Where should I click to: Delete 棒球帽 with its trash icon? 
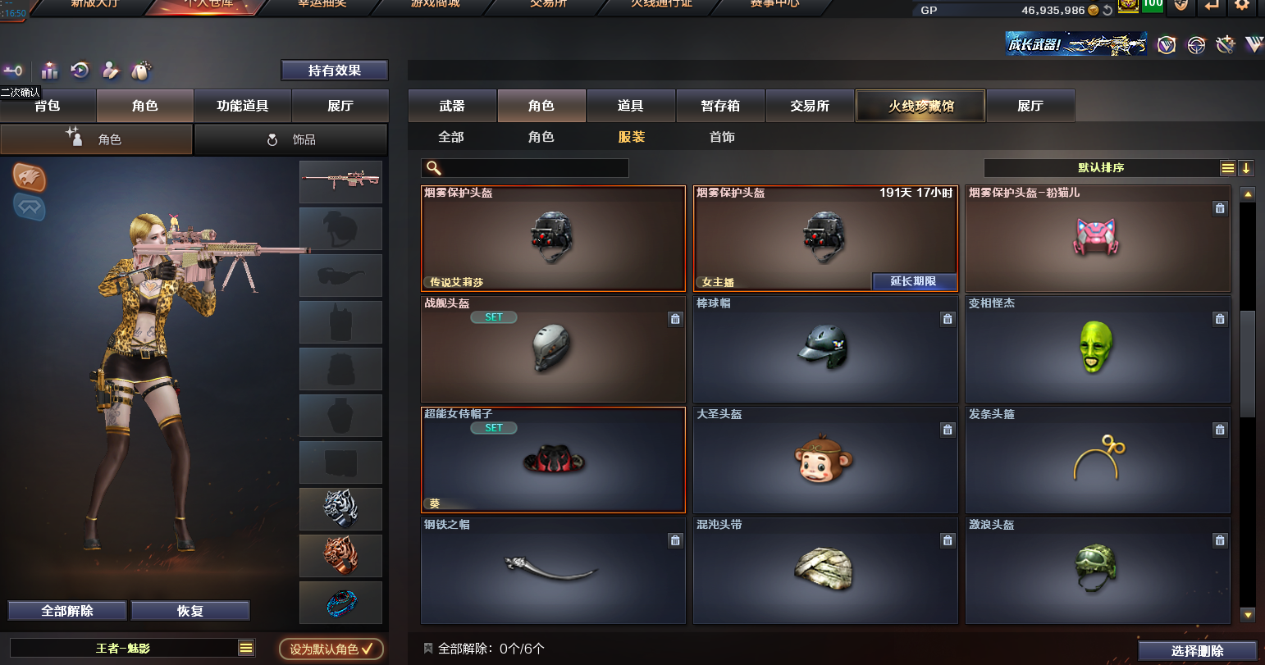948,320
